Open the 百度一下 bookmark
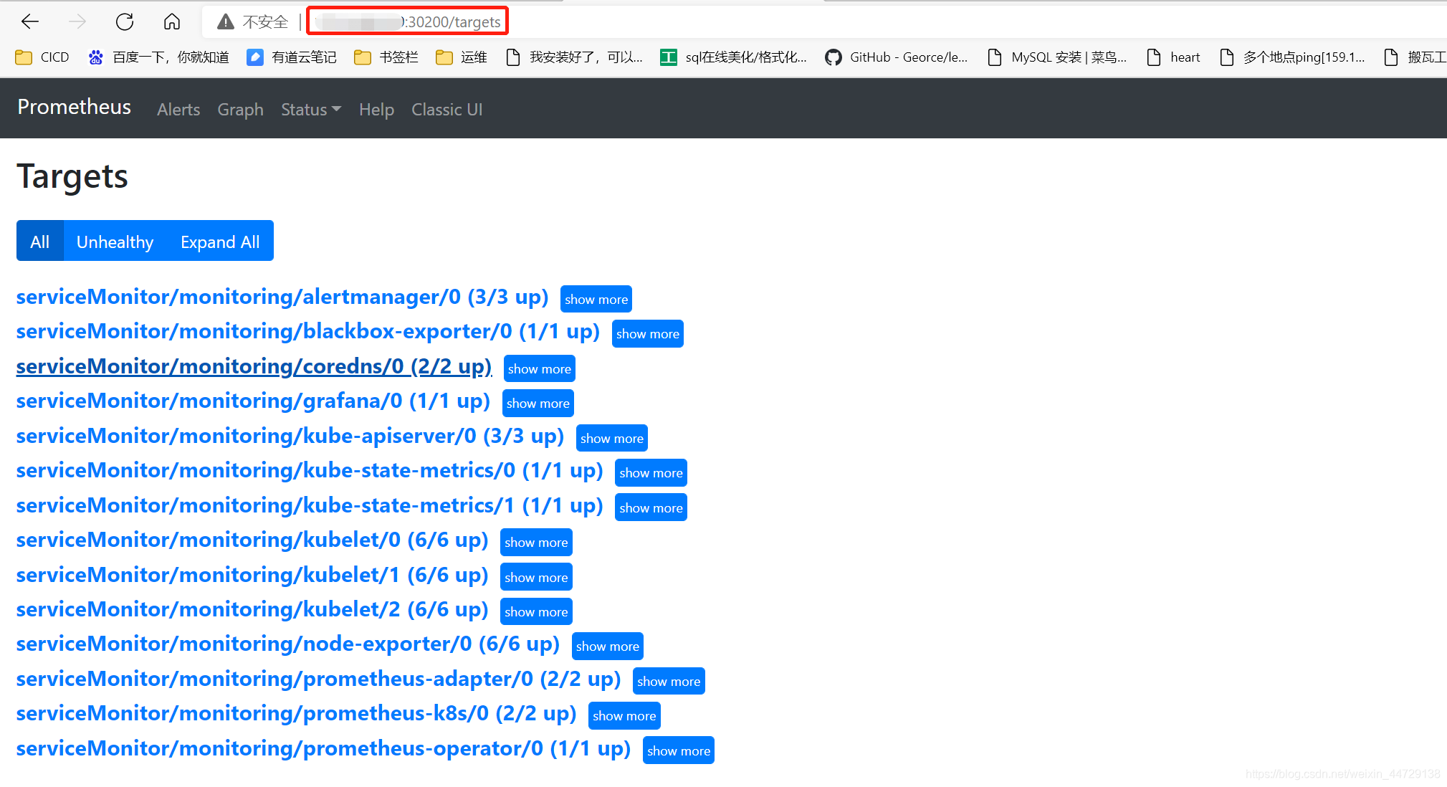The height and width of the screenshot is (787, 1447). click(158, 57)
